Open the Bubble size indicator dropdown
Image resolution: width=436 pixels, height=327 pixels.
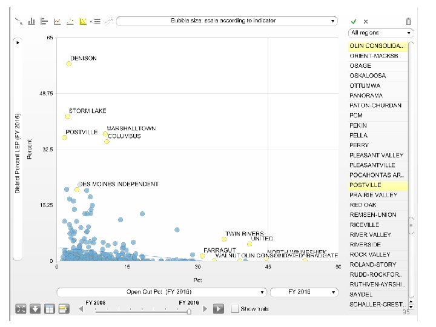[x=226, y=21]
